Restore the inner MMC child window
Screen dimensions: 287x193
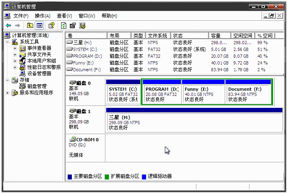click(273, 16)
